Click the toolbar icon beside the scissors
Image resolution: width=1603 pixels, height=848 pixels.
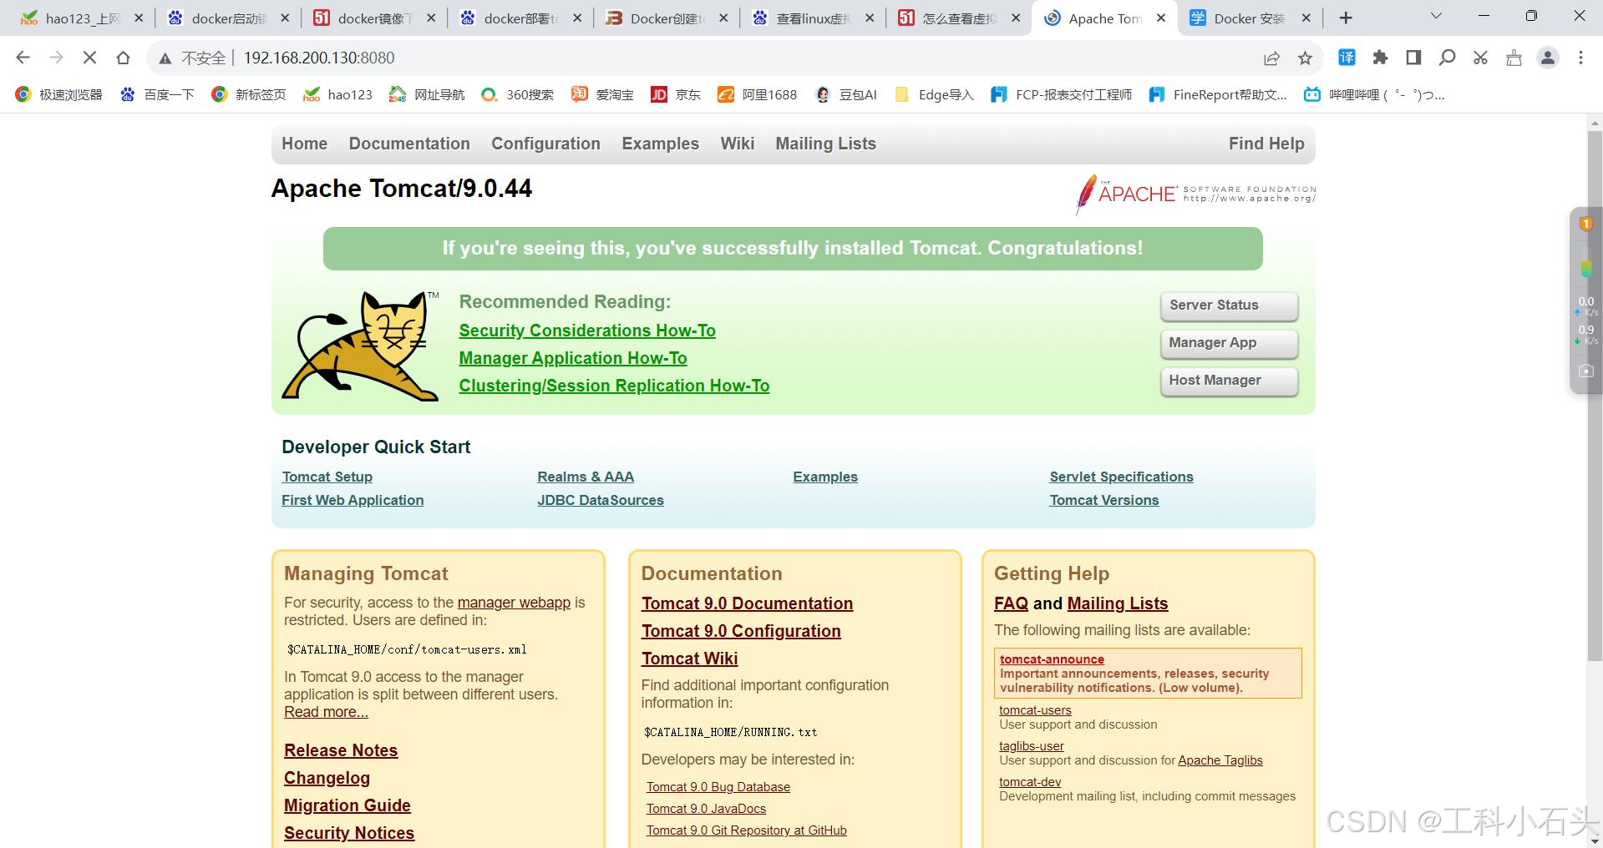(x=1514, y=58)
